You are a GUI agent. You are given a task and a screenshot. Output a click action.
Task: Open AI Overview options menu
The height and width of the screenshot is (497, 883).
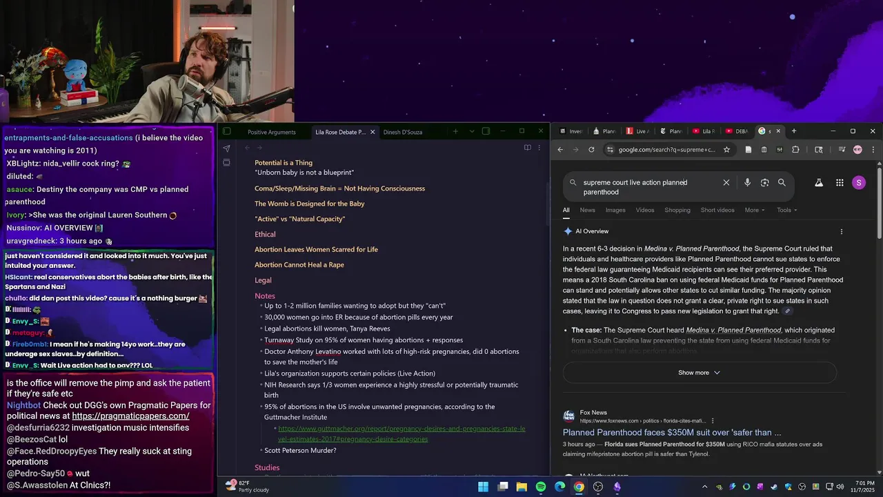(x=841, y=232)
